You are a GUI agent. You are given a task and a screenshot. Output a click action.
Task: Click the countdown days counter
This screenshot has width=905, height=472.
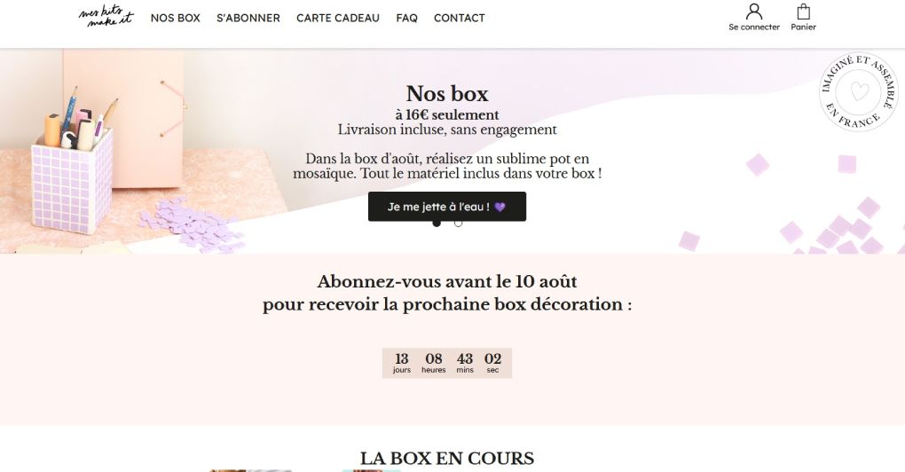(x=402, y=363)
